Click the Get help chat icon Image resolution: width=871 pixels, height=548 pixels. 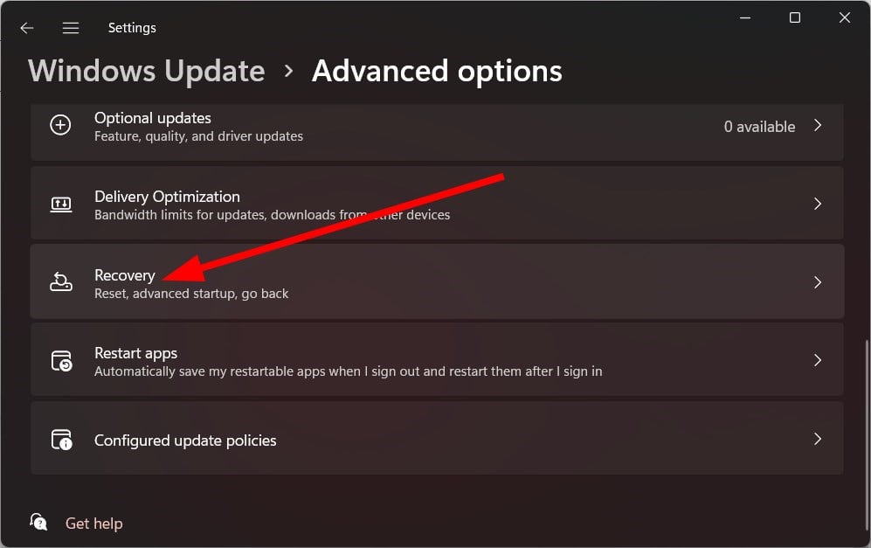(x=38, y=522)
